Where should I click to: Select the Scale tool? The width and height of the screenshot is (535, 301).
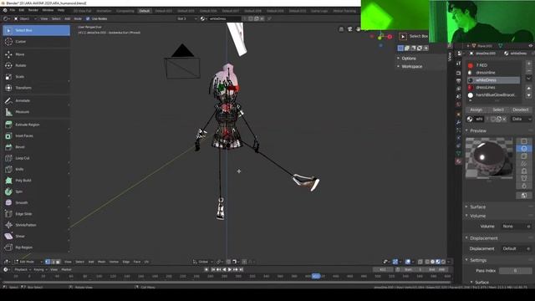(x=36, y=77)
